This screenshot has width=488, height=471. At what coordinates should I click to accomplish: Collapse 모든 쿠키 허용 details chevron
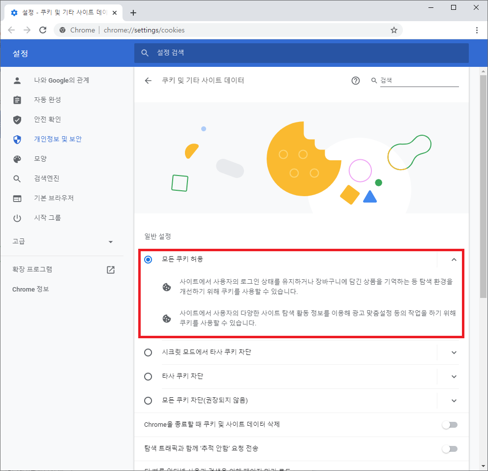pyautogui.click(x=454, y=260)
